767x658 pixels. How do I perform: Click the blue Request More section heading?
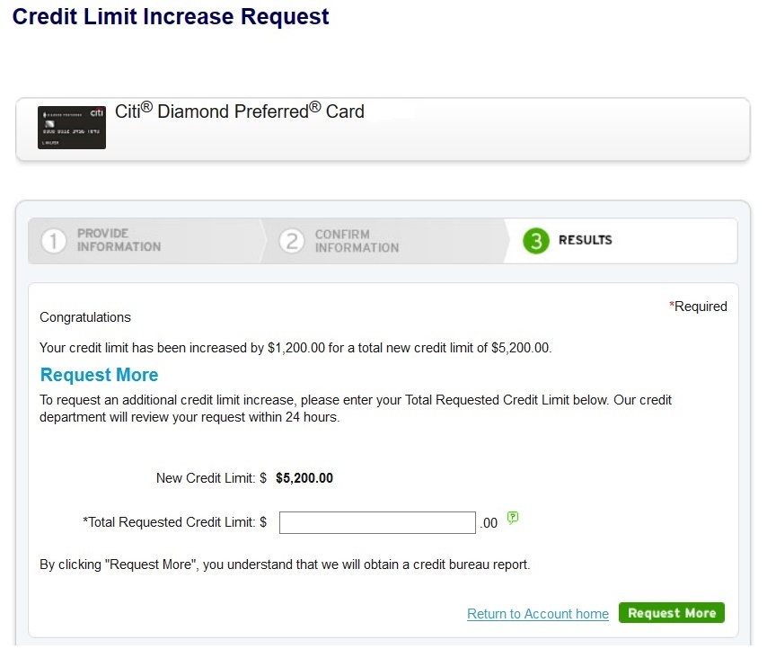99,375
